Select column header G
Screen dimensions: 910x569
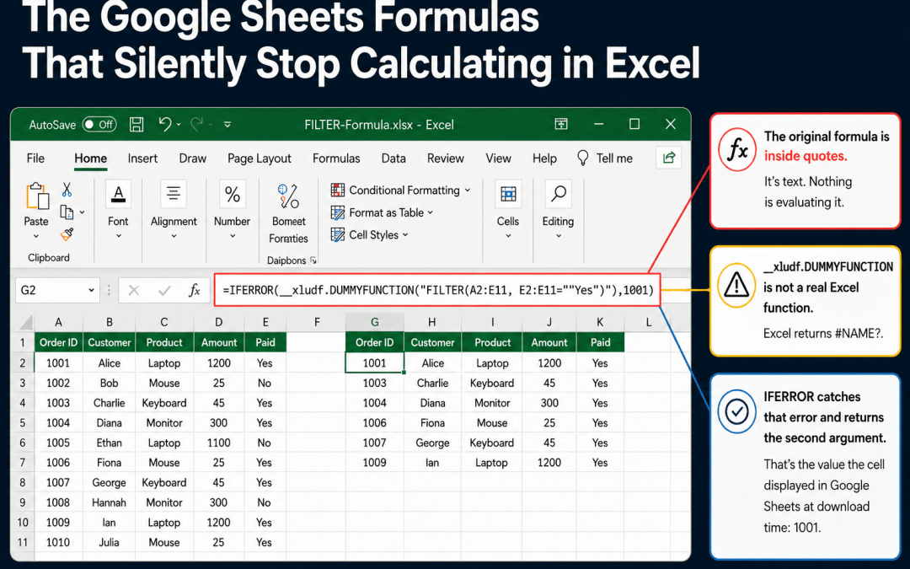[374, 322]
